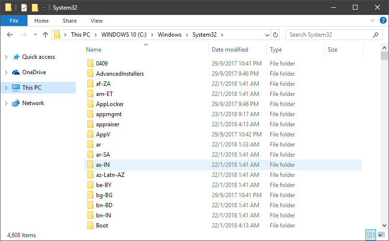
Task: Expand the ribbon with the chevron
Action: [373, 20]
